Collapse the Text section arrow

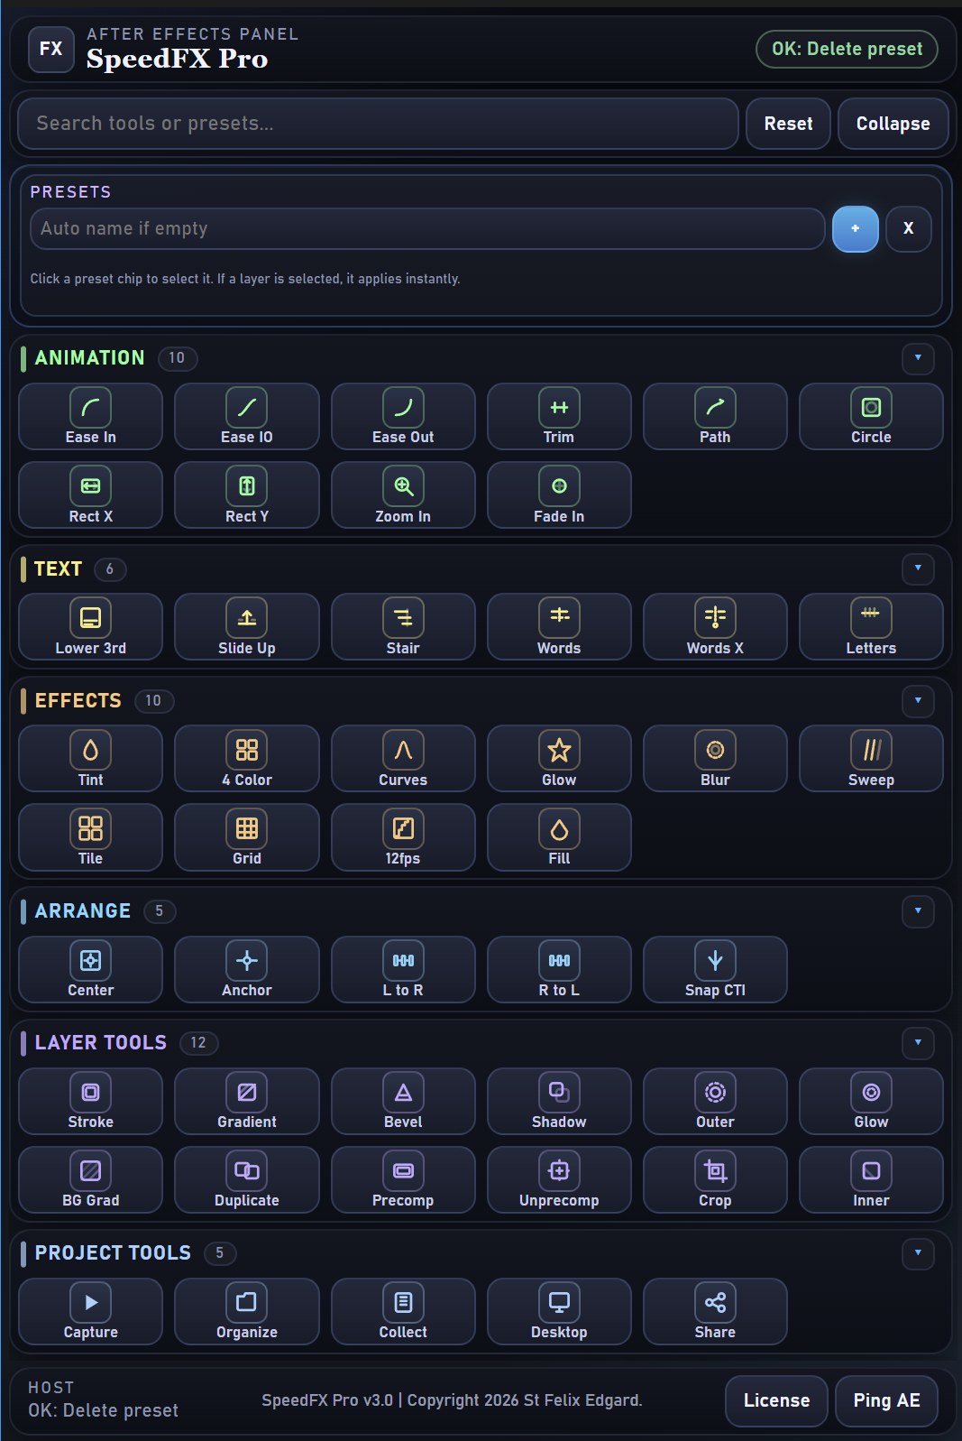pos(918,568)
